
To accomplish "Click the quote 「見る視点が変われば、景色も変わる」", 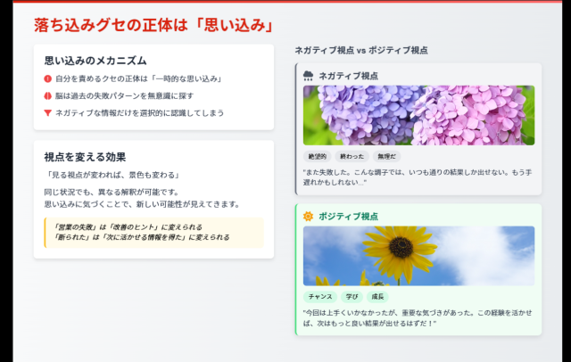I will click(112, 175).
